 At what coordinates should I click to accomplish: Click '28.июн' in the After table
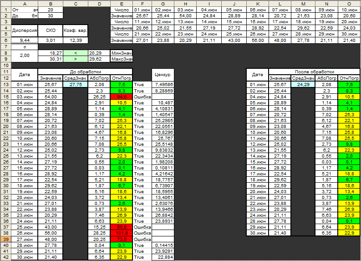tap(258, 221)
